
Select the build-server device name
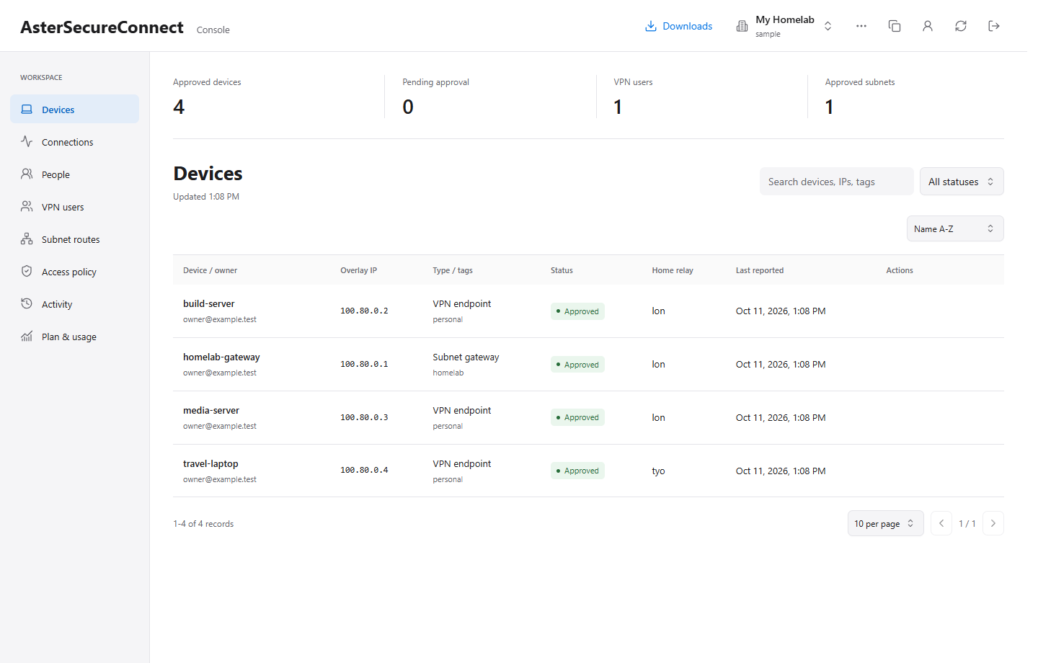pos(208,303)
